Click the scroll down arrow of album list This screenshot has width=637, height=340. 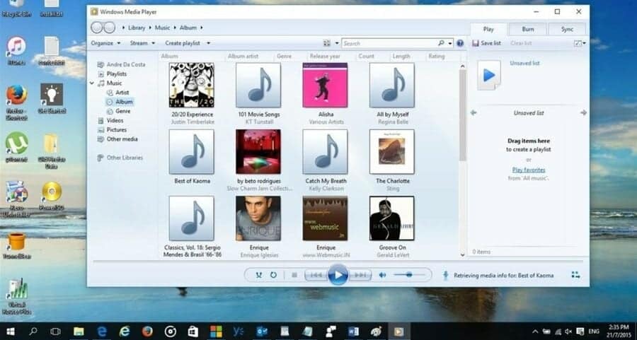click(462, 254)
